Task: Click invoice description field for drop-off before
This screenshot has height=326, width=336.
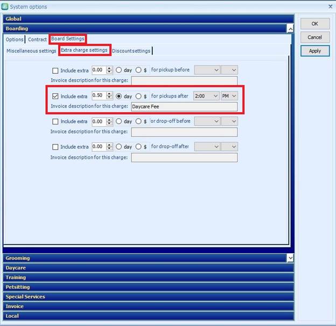Action: point(184,132)
